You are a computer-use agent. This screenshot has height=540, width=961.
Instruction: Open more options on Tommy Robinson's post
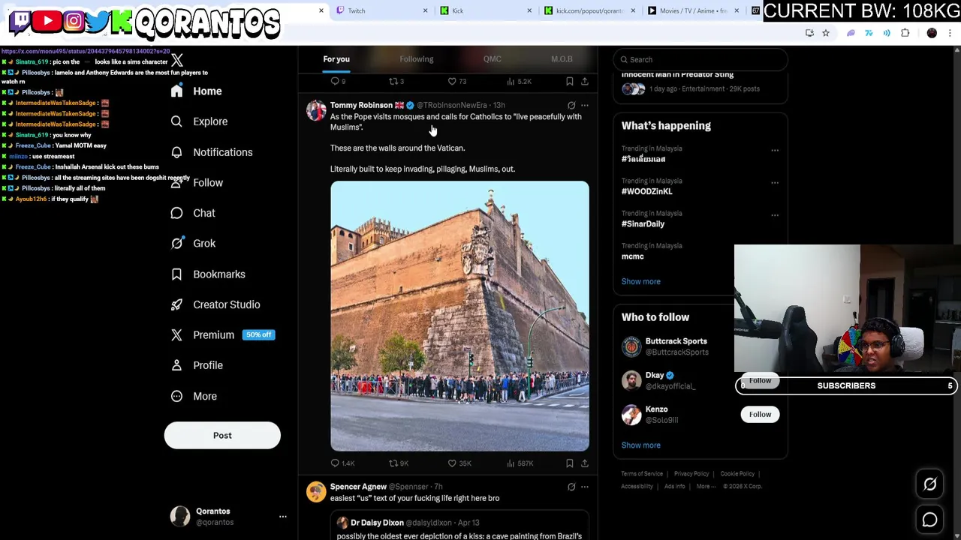[x=585, y=106]
